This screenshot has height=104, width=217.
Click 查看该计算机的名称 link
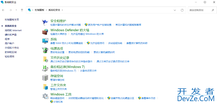tap(137, 43)
